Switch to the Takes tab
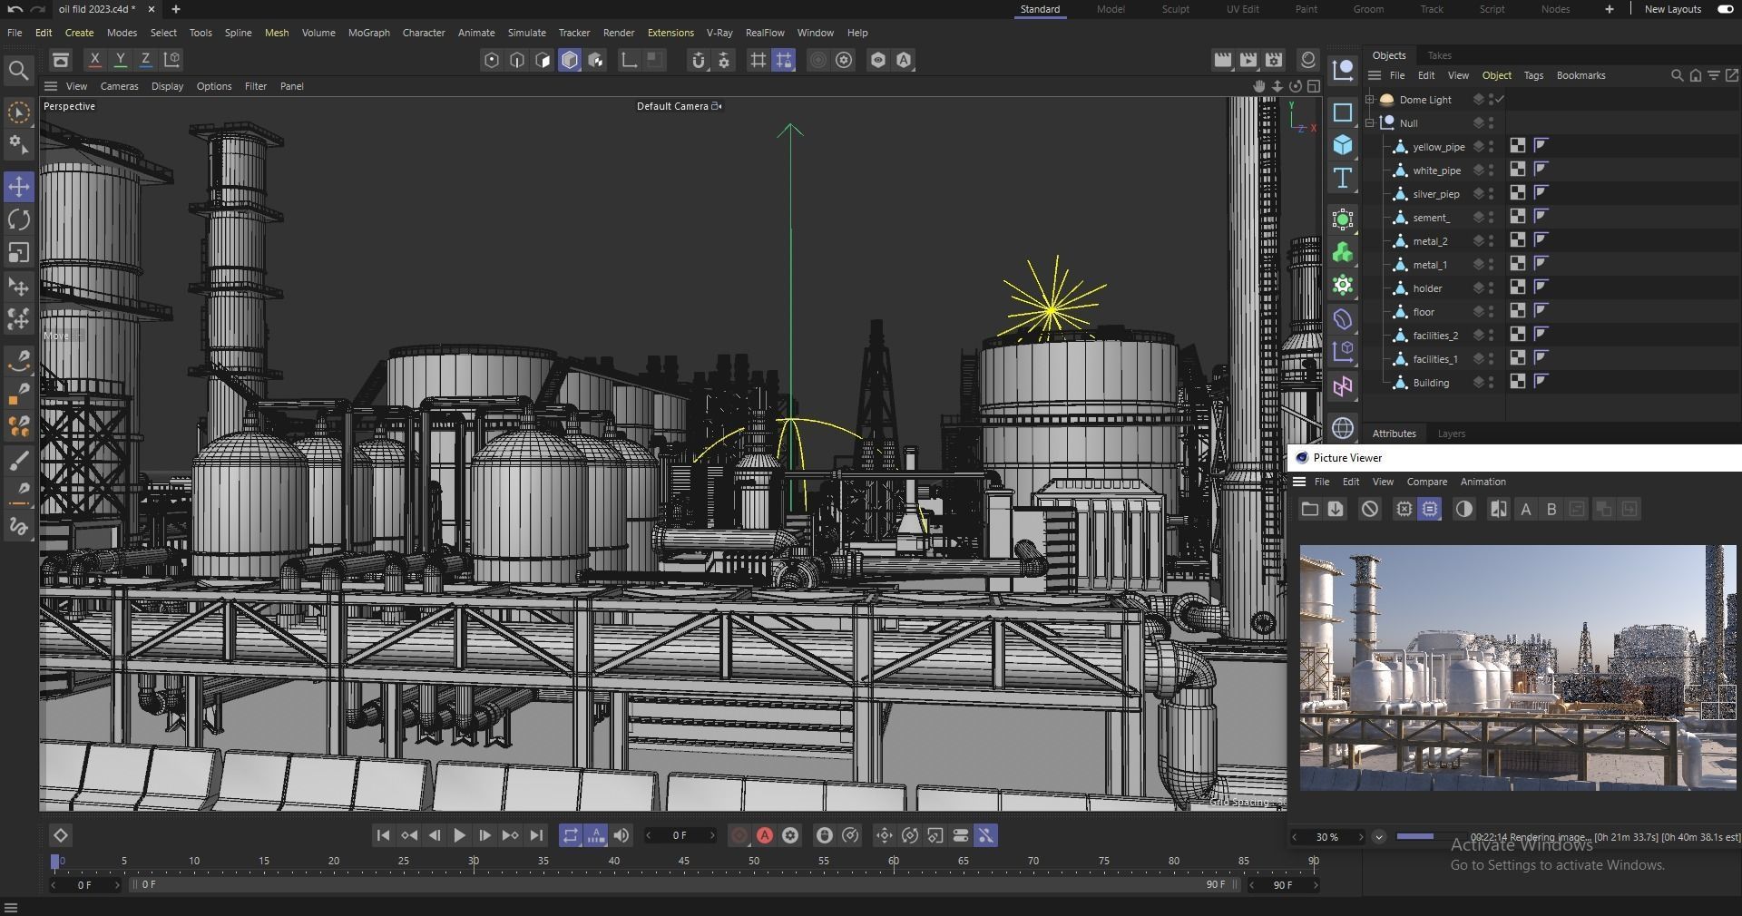This screenshot has width=1742, height=916. pos(1439,55)
